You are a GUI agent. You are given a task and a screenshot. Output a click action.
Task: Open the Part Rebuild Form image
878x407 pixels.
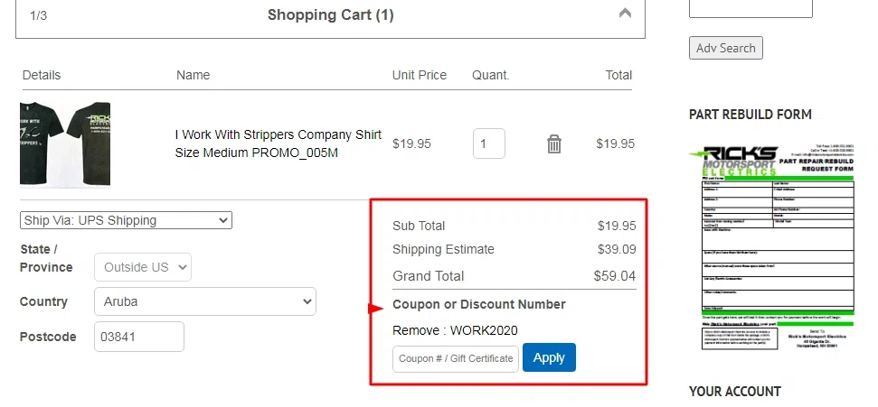pos(771,247)
